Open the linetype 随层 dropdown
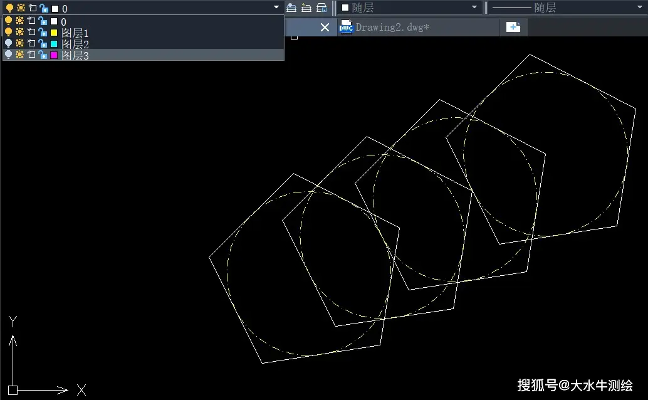This screenshot has height=400, width=648. [x=567, y=8]
